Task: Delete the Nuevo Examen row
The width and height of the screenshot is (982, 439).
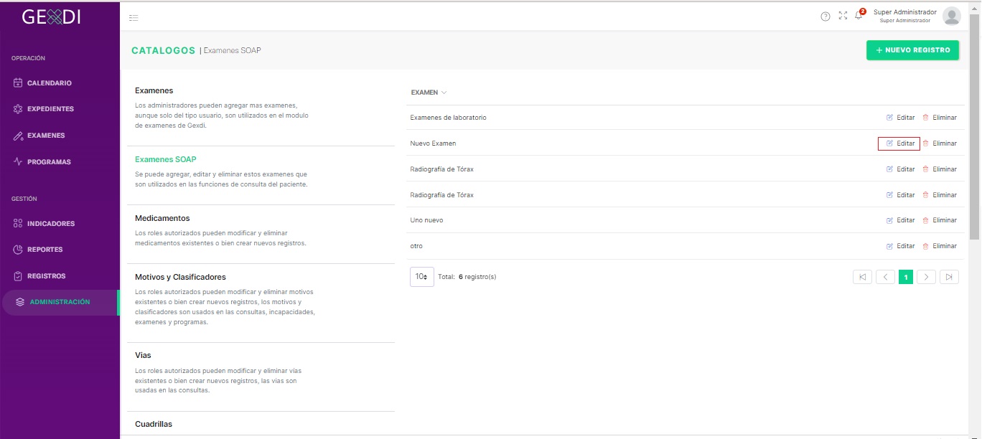Action: 940,143
